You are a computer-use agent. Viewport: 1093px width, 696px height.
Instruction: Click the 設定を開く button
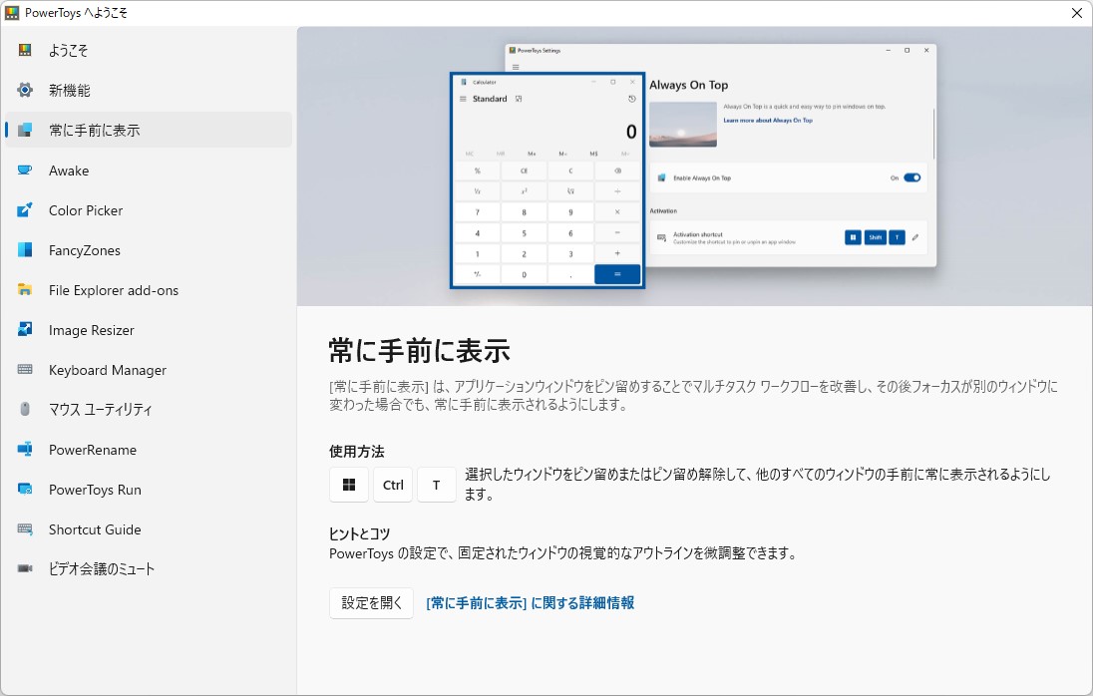click(x=371, y=603)
